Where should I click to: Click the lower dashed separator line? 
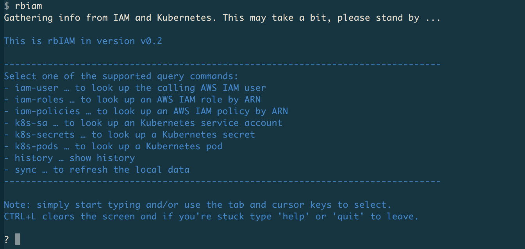point(222,182)
